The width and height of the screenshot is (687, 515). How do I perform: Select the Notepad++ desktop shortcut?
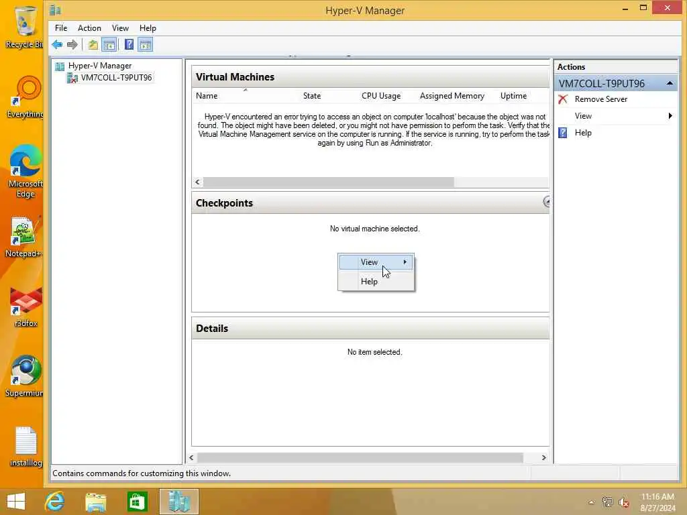pos(24,237)
